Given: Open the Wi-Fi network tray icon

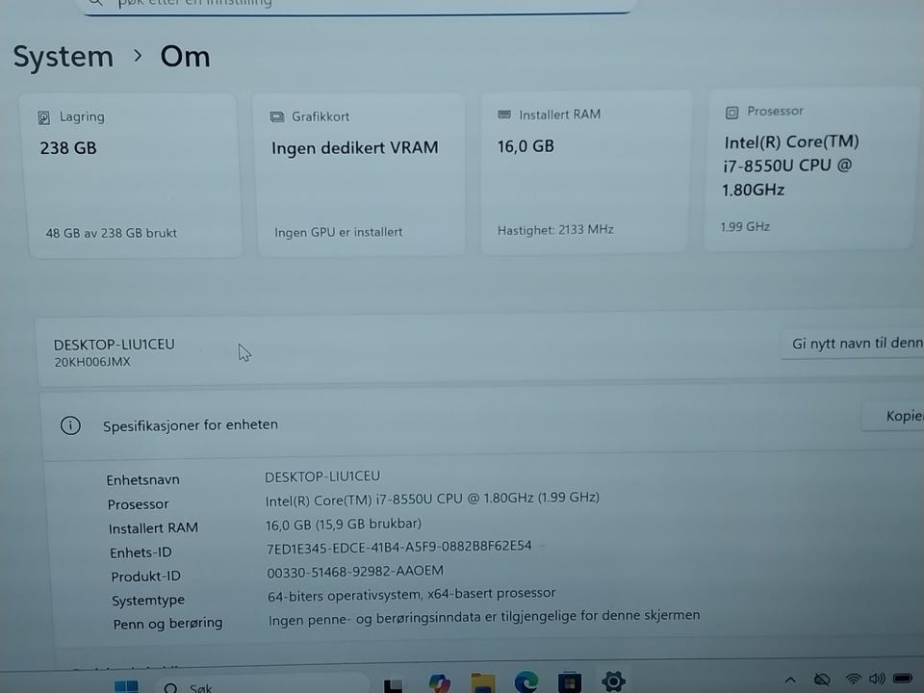Looking at the screenshot, I should click(852, 679).
